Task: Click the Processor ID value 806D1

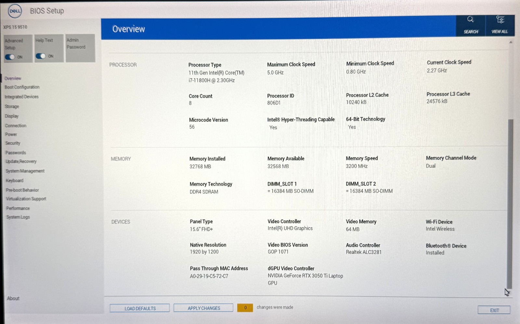Action: click(274, 103)
